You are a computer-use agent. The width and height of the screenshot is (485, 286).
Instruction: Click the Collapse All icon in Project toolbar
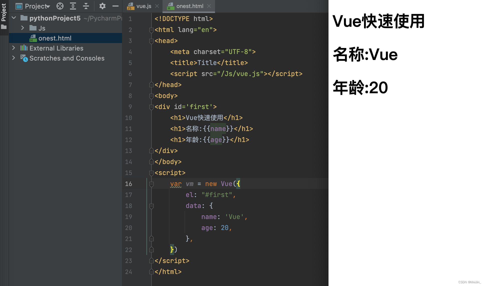(86, 6)
